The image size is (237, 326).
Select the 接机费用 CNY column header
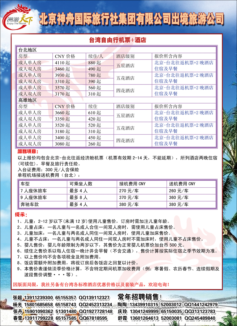132,184
